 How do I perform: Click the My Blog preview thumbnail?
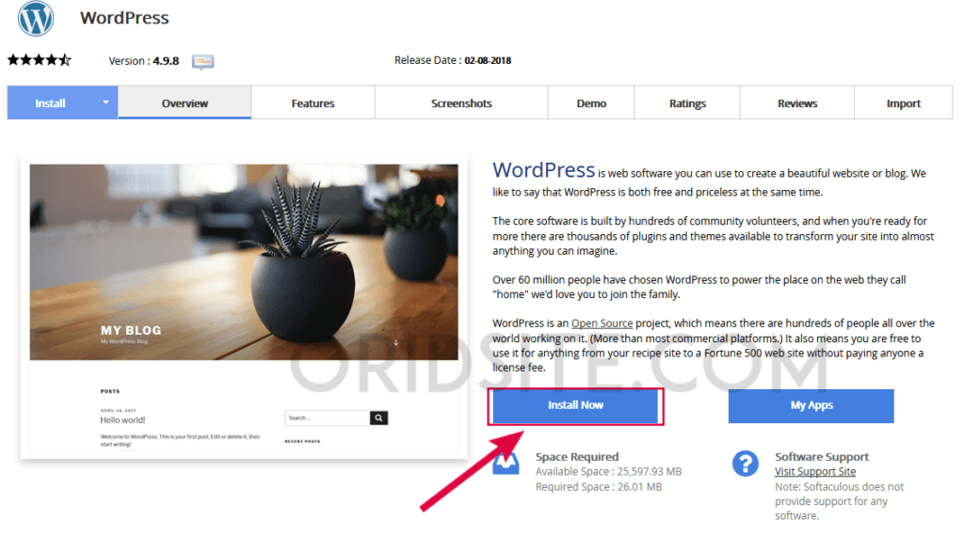(x=244, y=307)
